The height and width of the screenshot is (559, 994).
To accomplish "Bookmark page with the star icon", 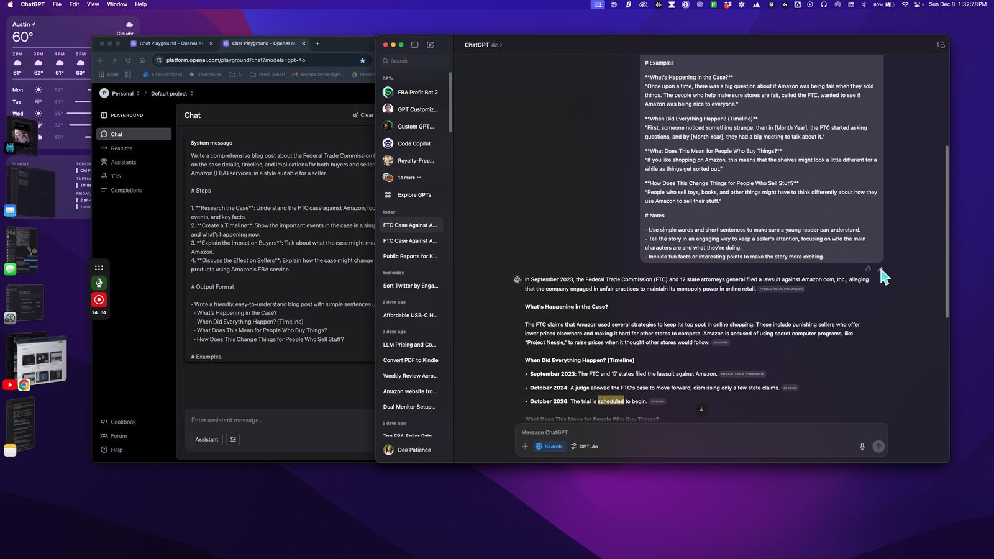I will click(362, 60).
